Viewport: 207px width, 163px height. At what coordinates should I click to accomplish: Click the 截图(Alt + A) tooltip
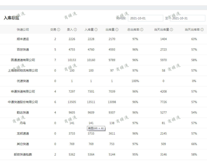coord(96,128)
